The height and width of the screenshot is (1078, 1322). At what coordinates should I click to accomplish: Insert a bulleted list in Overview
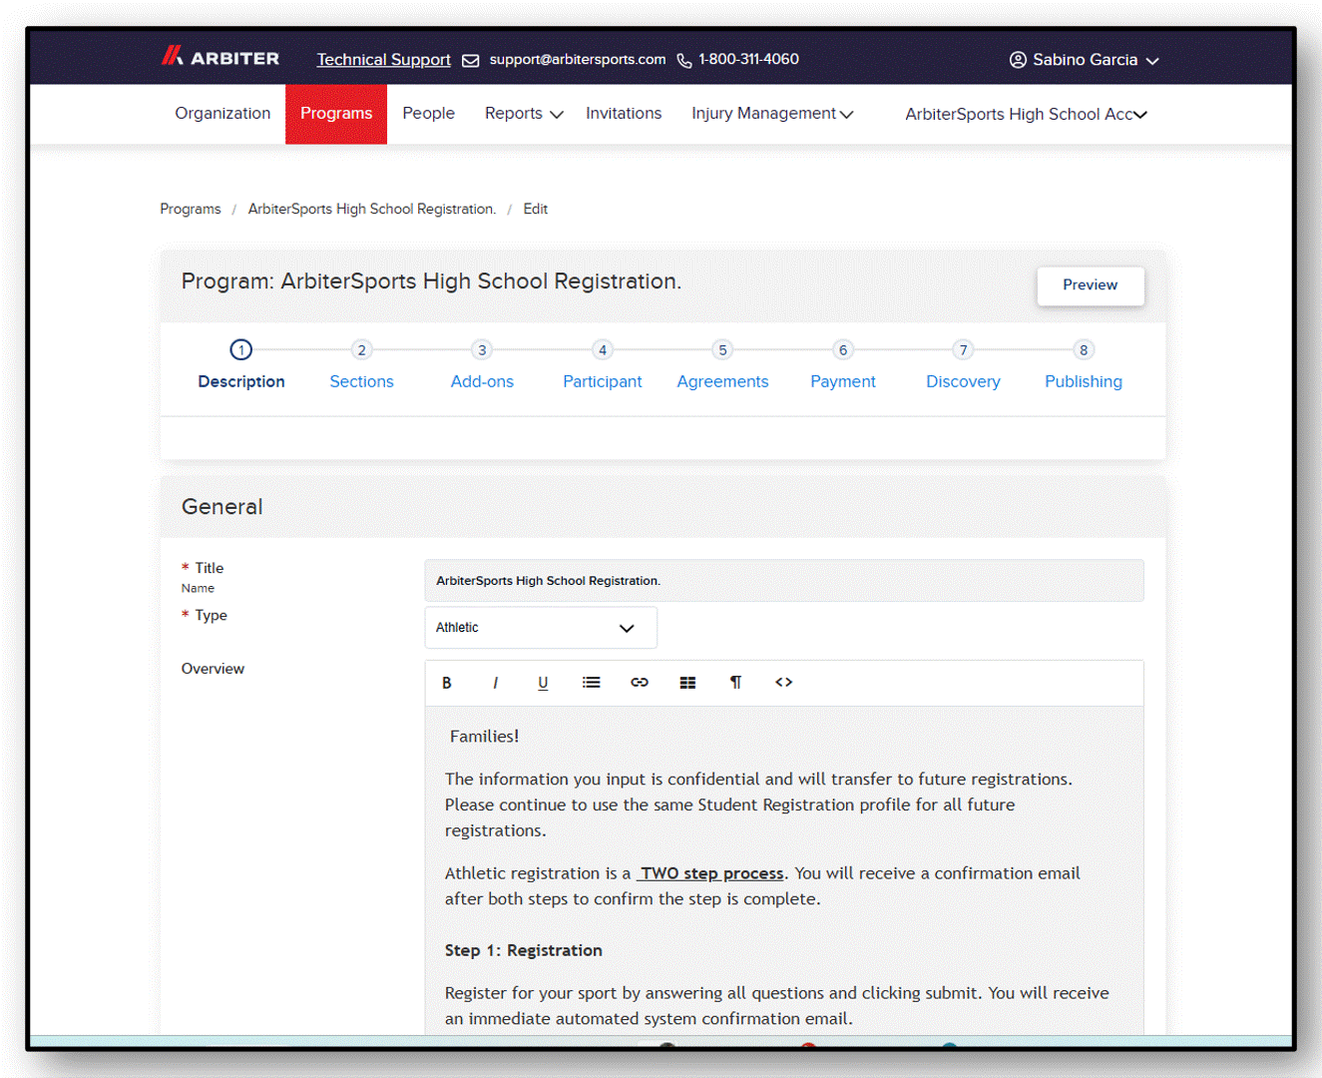[x=592, y=683]
